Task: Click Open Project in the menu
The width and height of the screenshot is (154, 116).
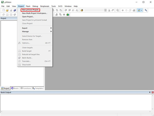Action: pyautogui.click(x=28, y=17)
